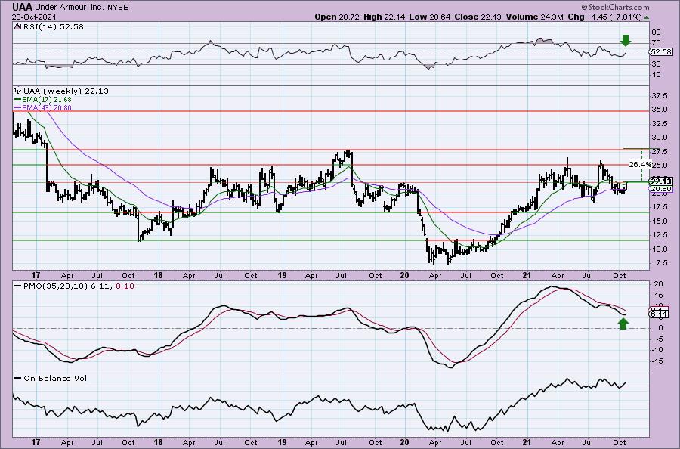680x449 pixels.
Task: Click the 90 RSI axis label
Action: 656,32
